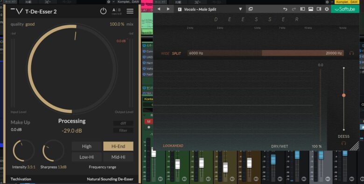Open dropdown arrow beside gear above T-De-Esser
This screenshot has width=364, height=184.
[x=113, y=1]
